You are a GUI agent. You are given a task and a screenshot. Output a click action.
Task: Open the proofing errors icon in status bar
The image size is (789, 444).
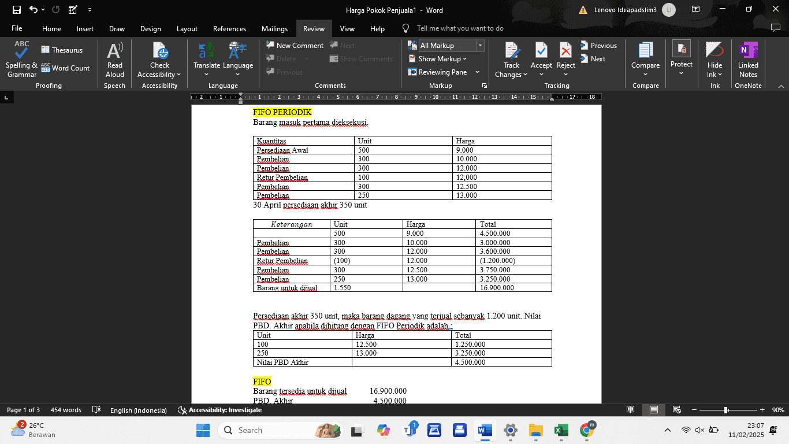[96, 410]
